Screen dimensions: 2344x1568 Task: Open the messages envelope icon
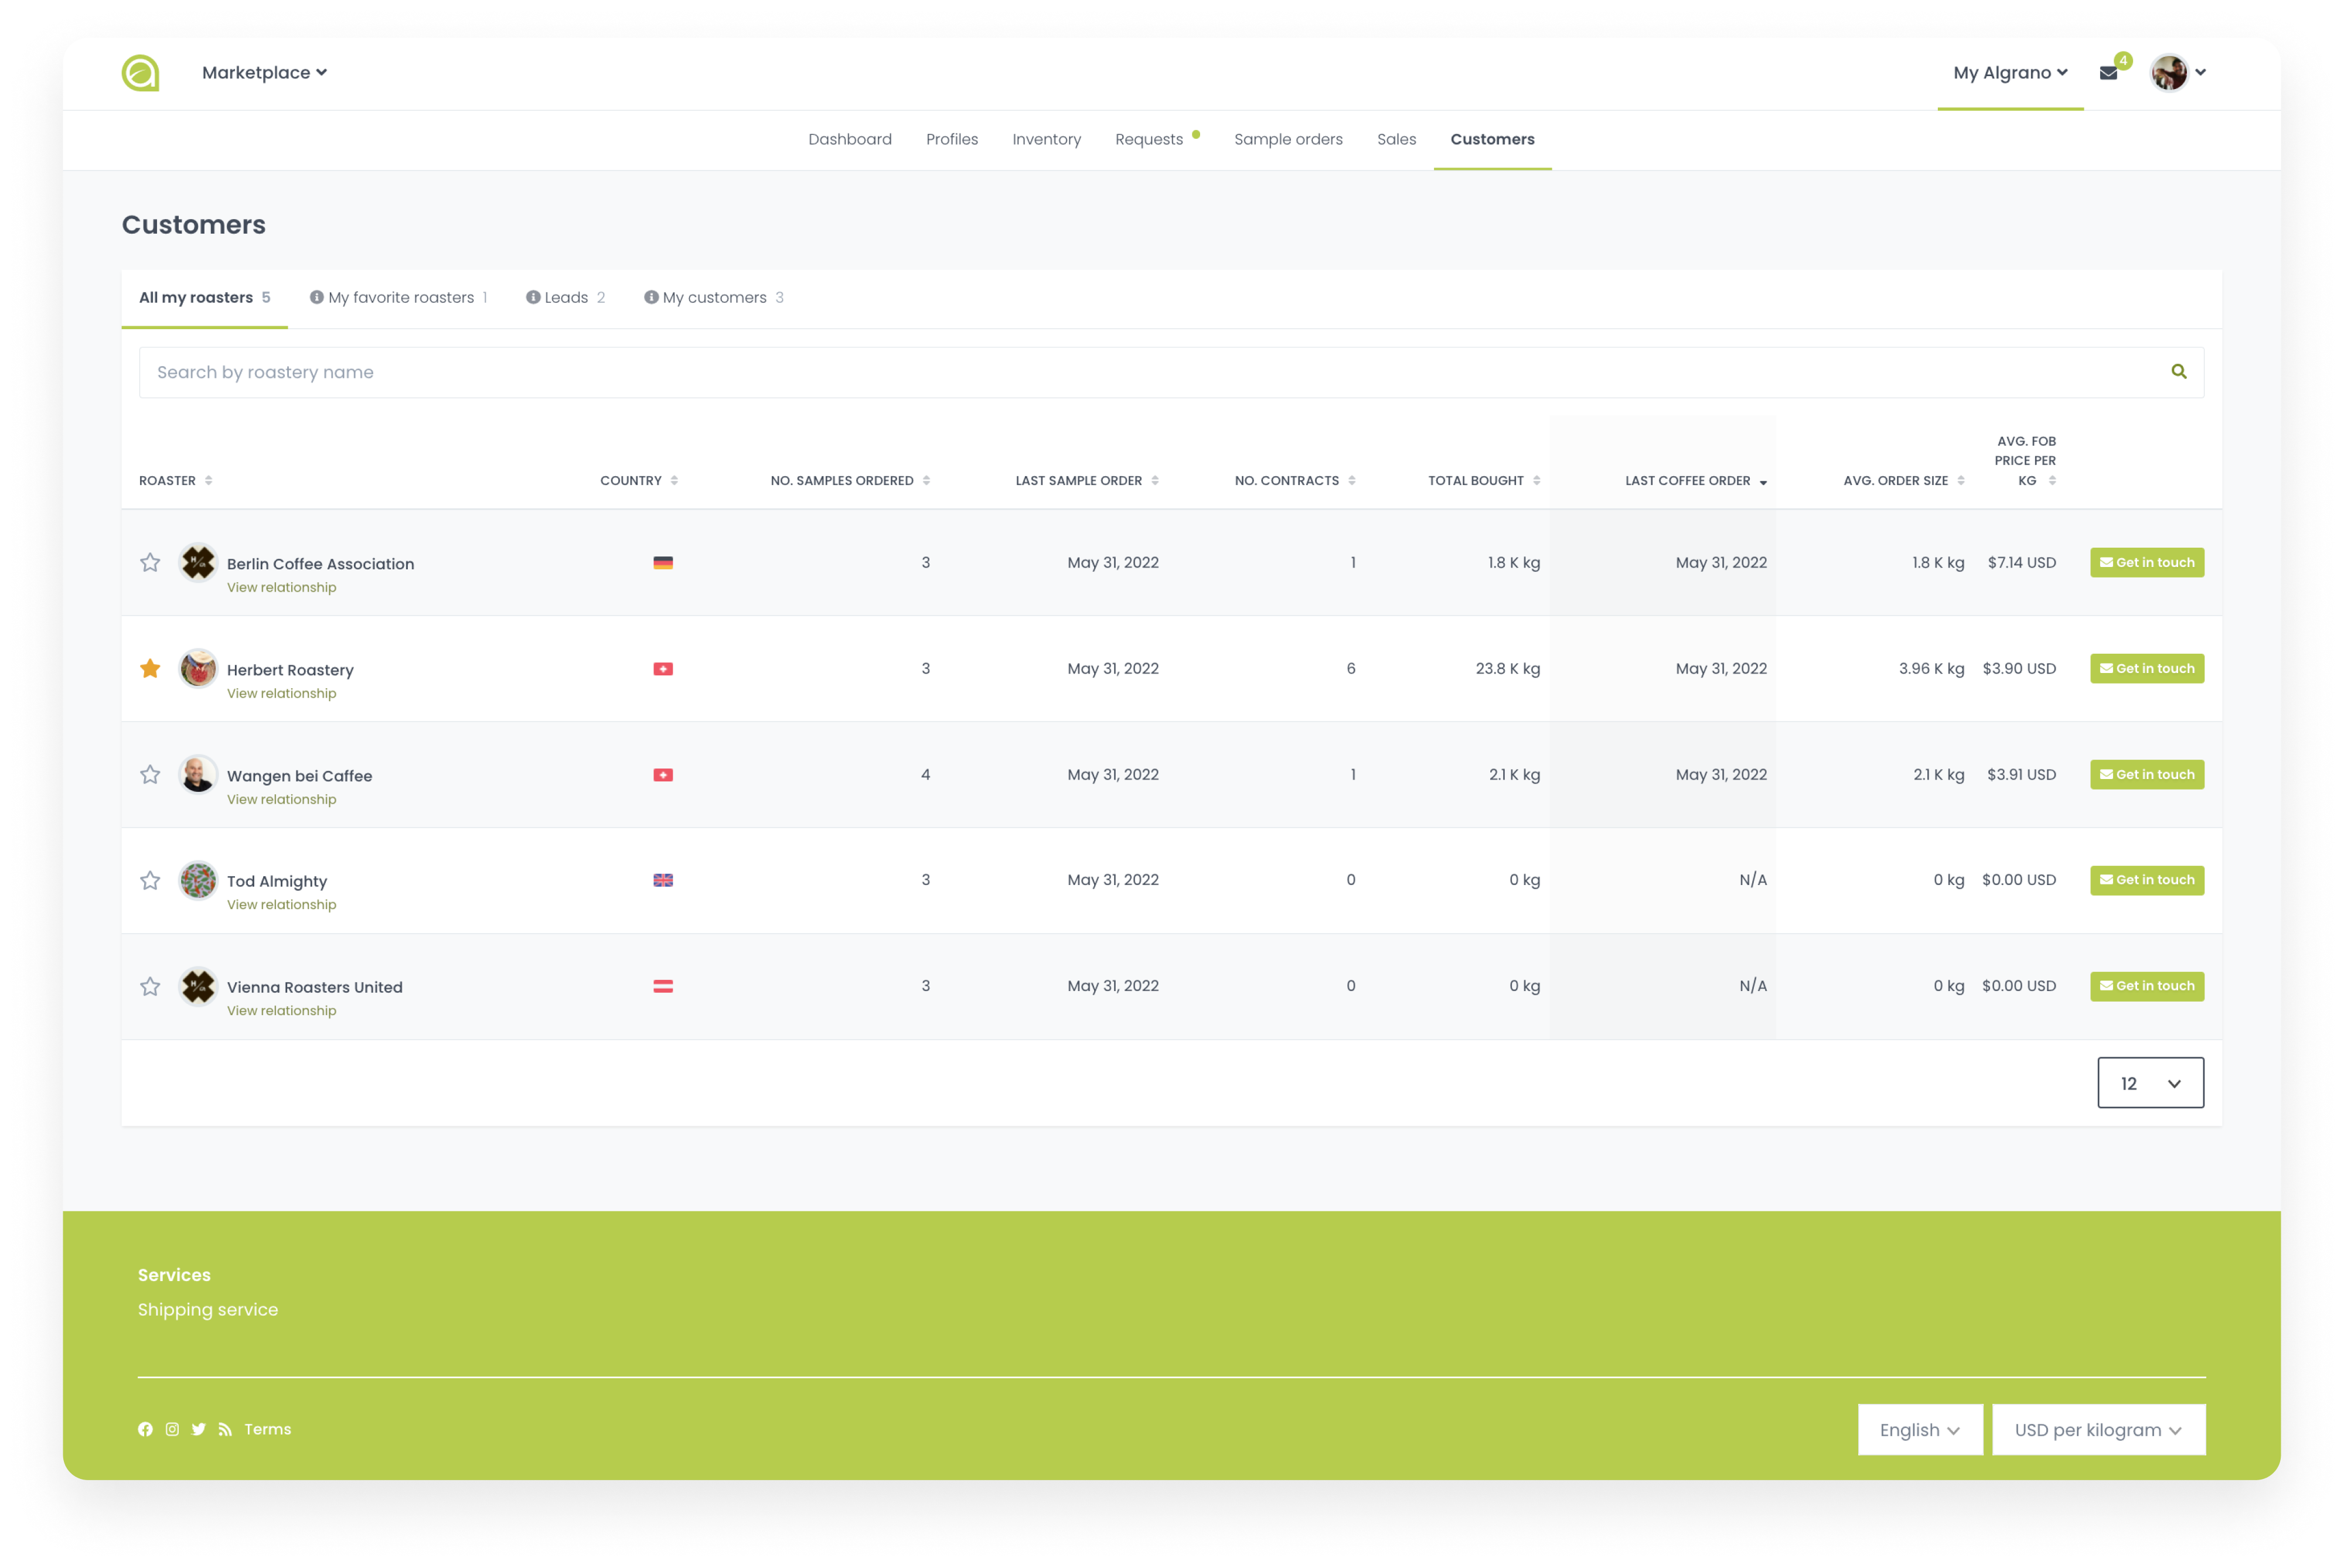pos(2108,73)
